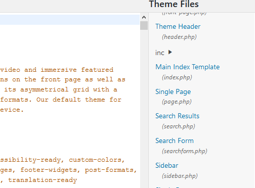
Task: Click the (index.php) filename text
Action: [x=177, y=77]
